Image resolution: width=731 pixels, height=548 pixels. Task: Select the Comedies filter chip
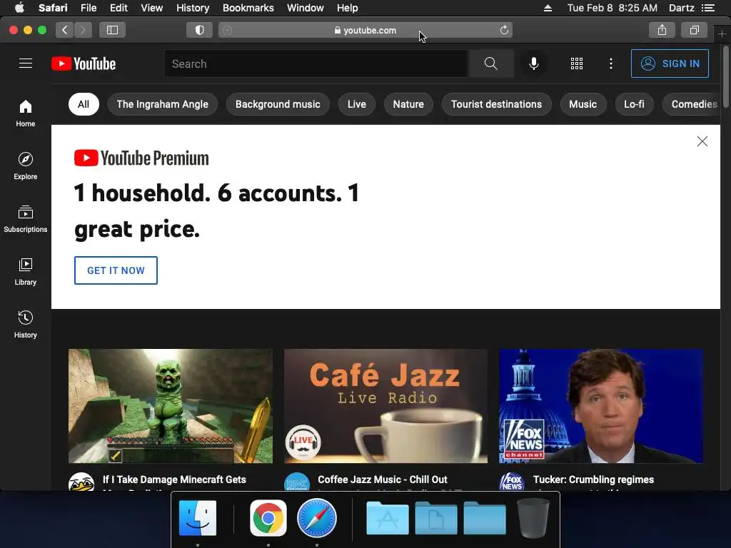(x=691, y=104)
